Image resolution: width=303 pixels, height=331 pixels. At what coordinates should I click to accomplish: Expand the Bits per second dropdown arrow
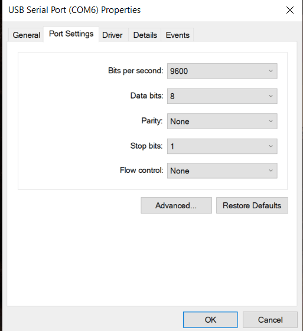coord(271,71)
